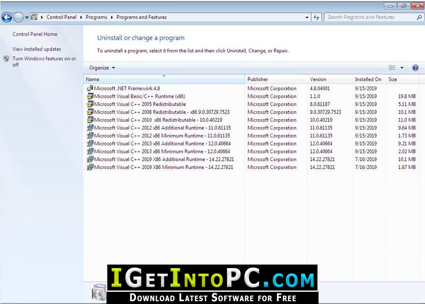
Task: Expand arrow after Control Panel breadcrumb
Action: pos(81,17)
